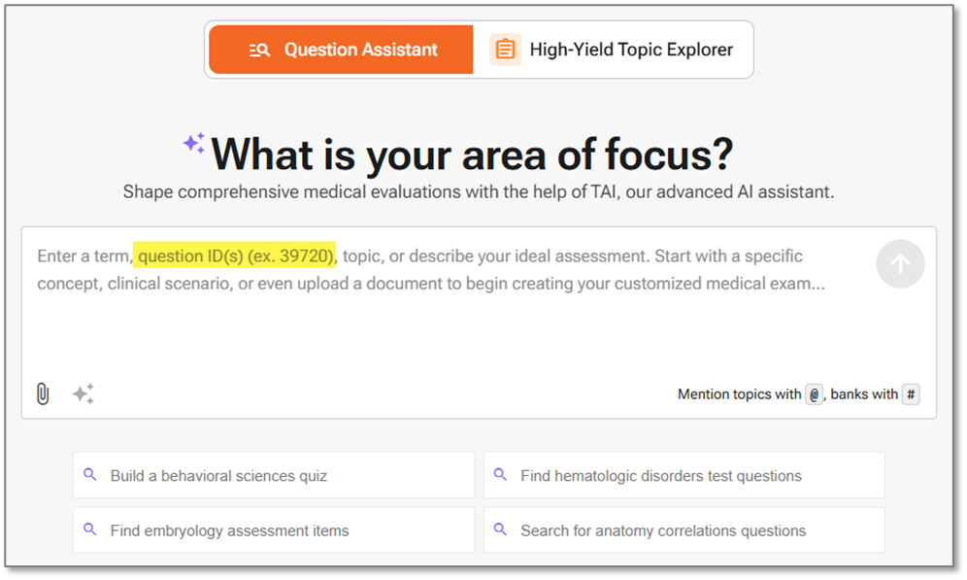The image size is (967, 580).
Task: Click the clipboard icon beside High-Yield Topic Explorer
Action: click(505, 50)
